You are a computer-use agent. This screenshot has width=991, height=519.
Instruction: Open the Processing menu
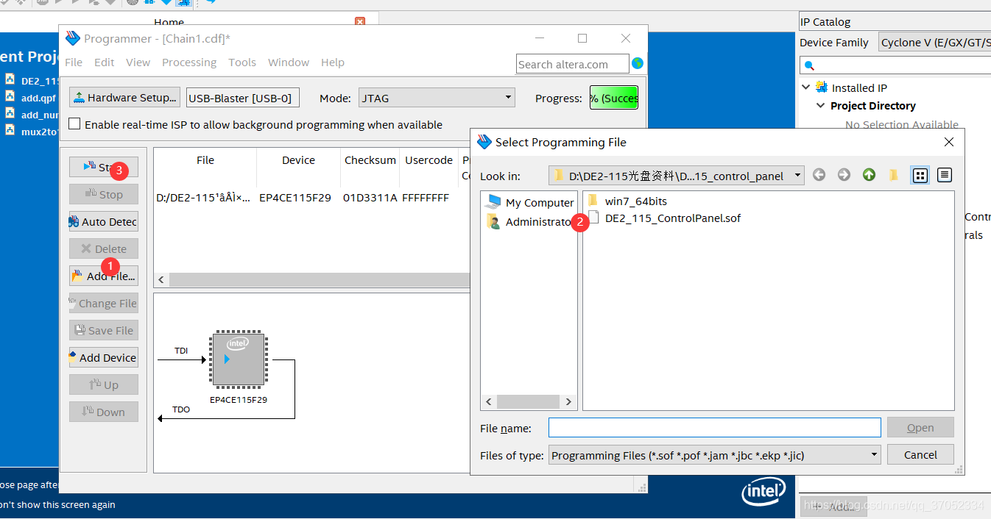[189, 62]
